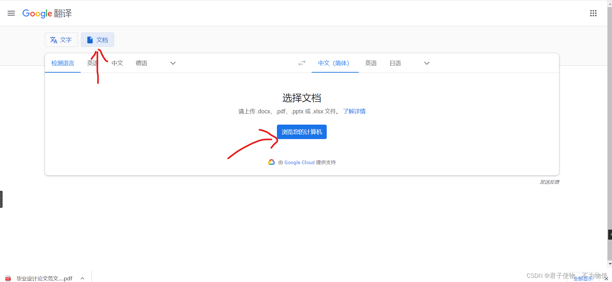The image size is (612, 282).
Task: Close the downloads bar
Action: tap(606, 278)
